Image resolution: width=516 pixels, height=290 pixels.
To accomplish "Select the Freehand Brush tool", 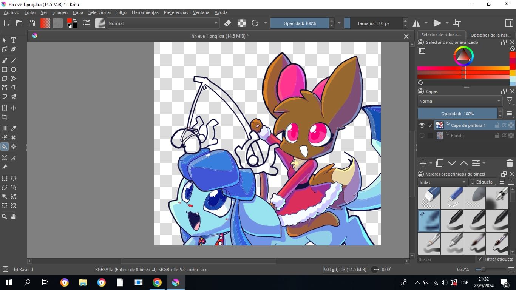I will [x=5, y=60].
